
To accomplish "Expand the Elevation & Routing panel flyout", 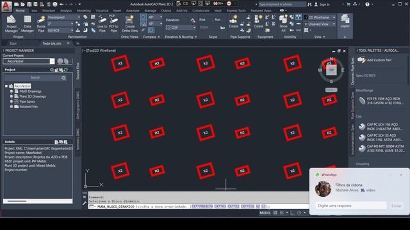I will (x=181, y=37).
